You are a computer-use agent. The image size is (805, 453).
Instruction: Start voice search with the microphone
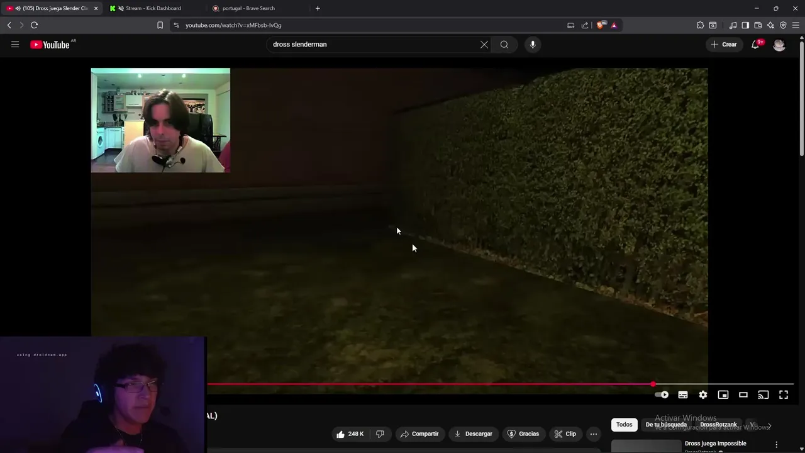pyautogui.click(x=533, y=45)
